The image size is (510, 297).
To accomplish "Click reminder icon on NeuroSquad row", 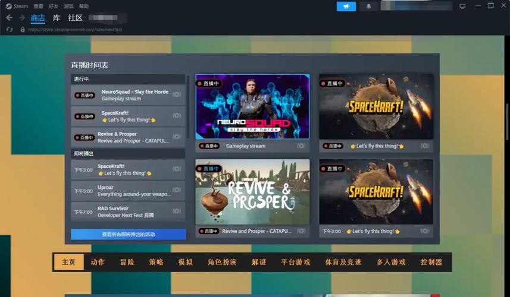I will (177, 94).
